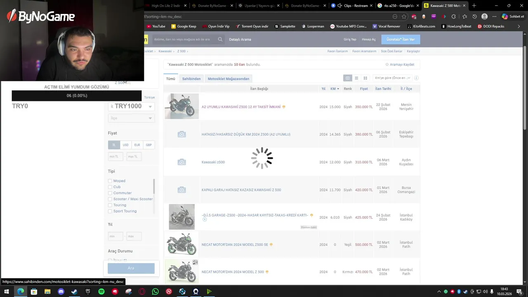Click the sorting info icon
Viewport: 528px width, 297px height.
click(x=416, y=78)
